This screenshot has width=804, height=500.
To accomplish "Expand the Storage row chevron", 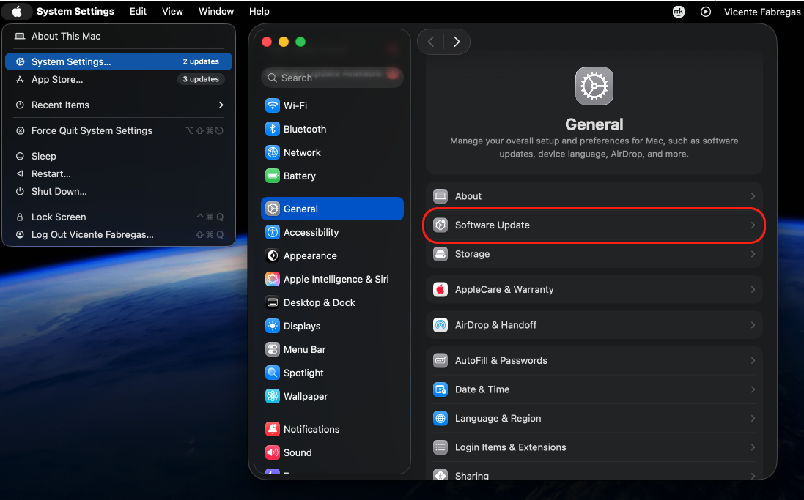I will 753,254.
